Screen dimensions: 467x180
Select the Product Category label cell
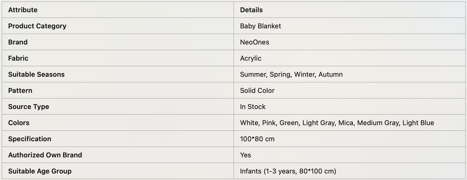pyautogui.click(x=37, y=26)
